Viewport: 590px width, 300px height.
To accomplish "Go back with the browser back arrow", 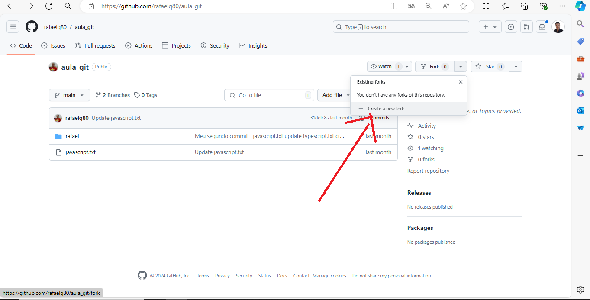I will pos(11,6).
